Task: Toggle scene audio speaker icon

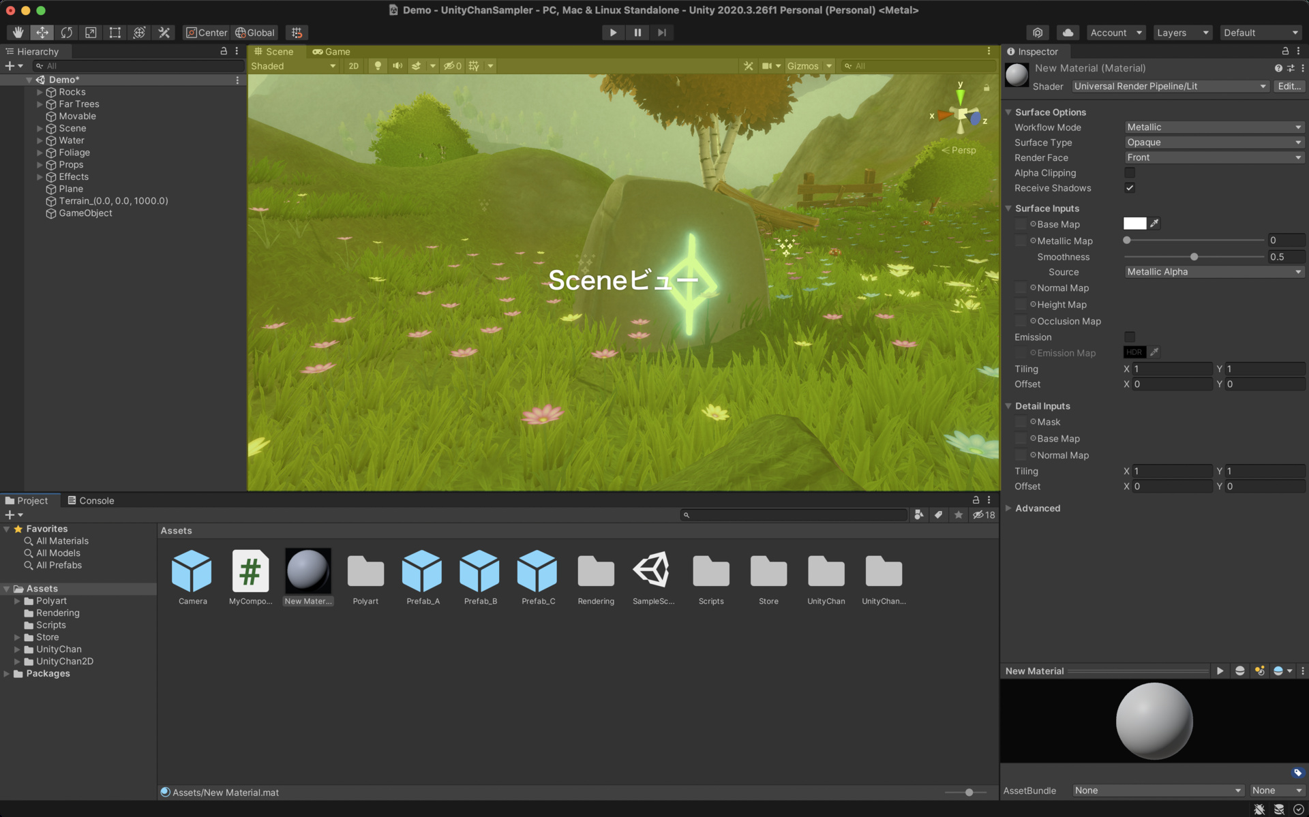Action: pyautogui.click(x=397, y=66)
